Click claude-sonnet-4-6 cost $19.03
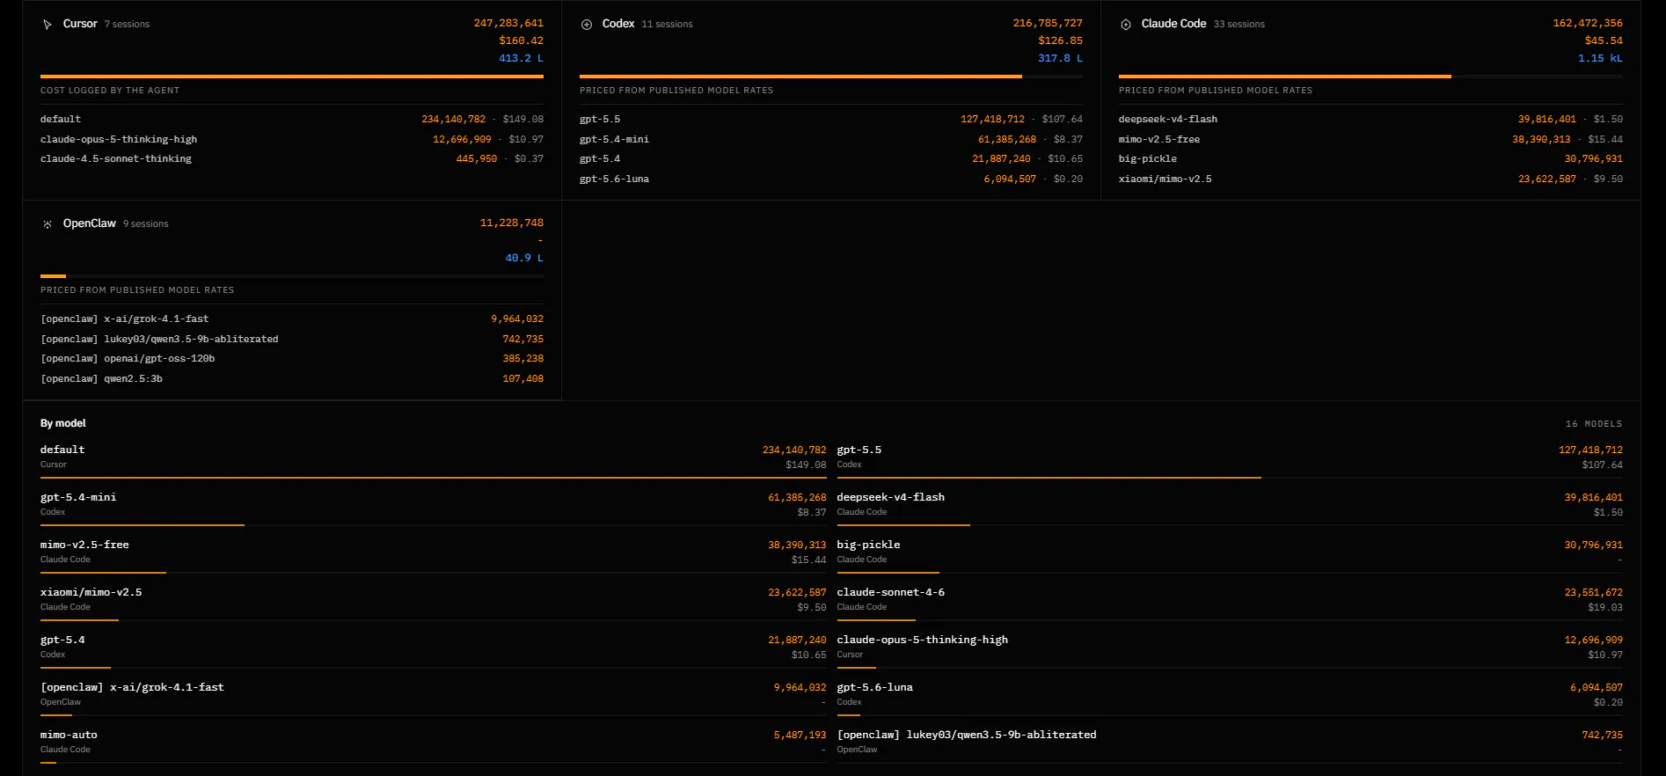 pyautogui.click(x=1605, y=607)
